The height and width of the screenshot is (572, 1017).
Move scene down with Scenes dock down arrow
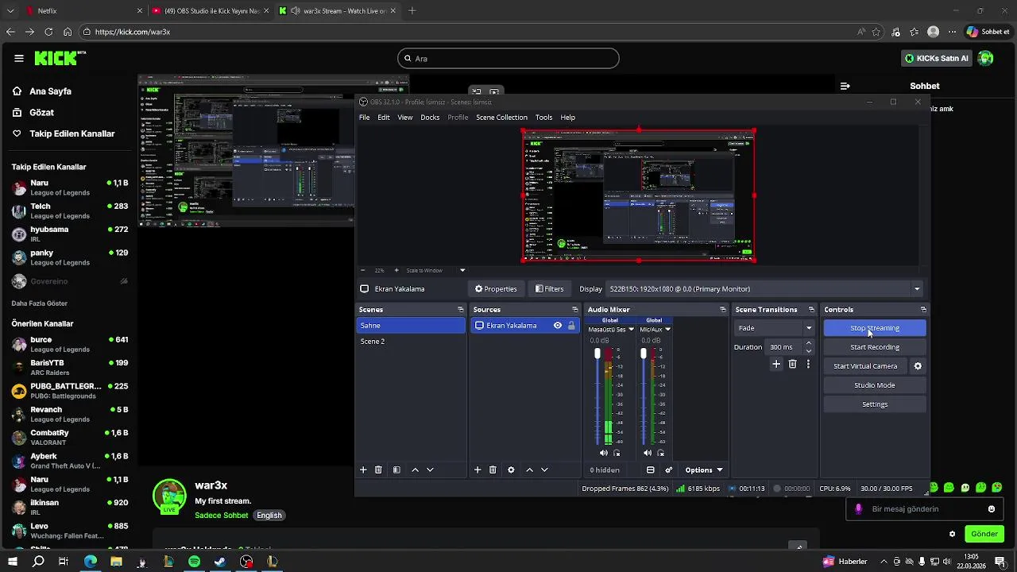click(430, 470)
